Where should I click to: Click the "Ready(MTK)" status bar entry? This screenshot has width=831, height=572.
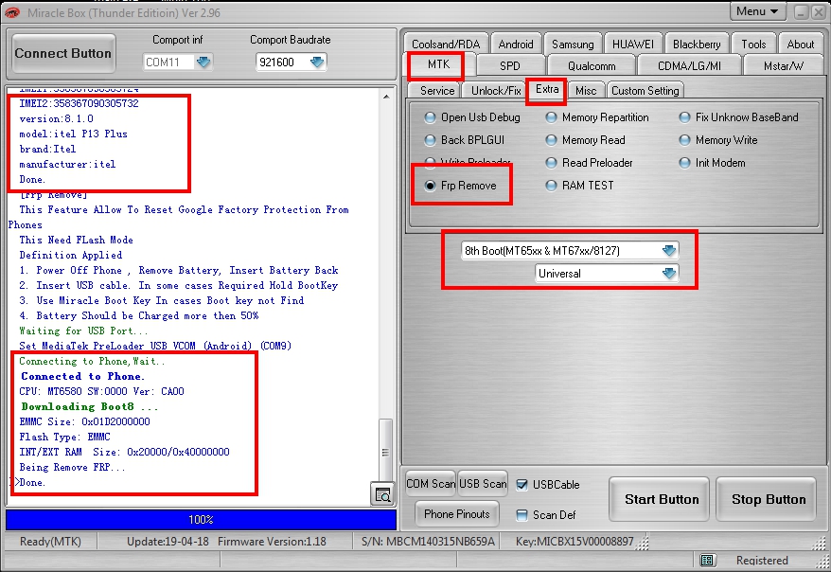(x=50, y=542)
